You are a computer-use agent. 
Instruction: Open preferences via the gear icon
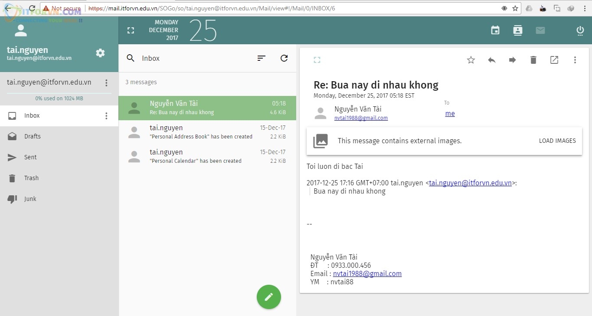pos(100,53)
